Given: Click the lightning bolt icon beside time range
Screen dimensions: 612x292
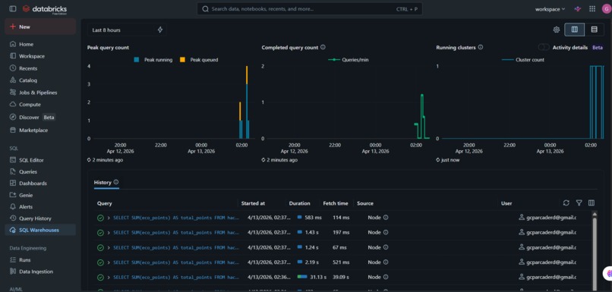Looking at the screenshot, I should [160, 30].
